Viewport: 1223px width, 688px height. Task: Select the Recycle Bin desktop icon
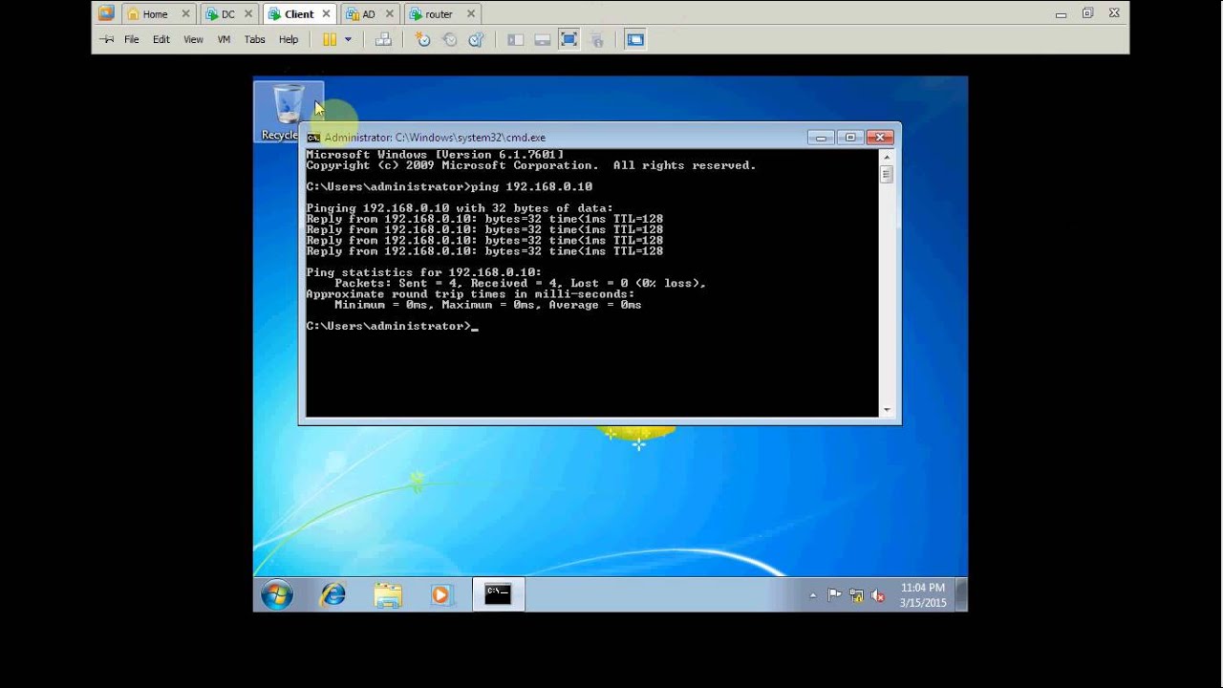[288, 112]
